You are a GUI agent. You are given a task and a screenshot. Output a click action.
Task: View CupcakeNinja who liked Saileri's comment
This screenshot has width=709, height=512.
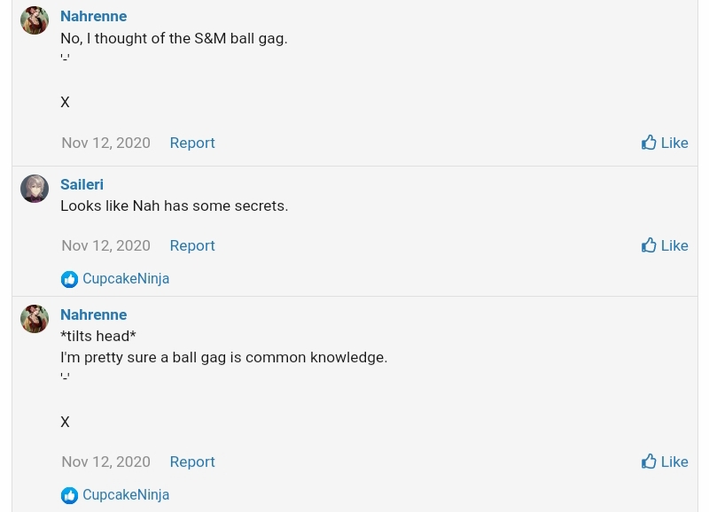126,278
